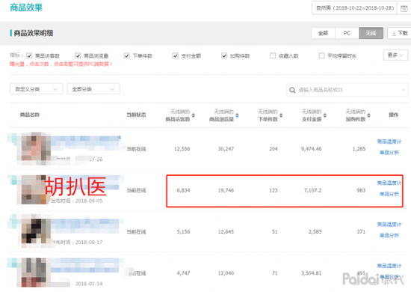The height and width of the screenshot is (292, 411).
Task: Sort by 下单件数 column arrows
Action: (281, 115)
